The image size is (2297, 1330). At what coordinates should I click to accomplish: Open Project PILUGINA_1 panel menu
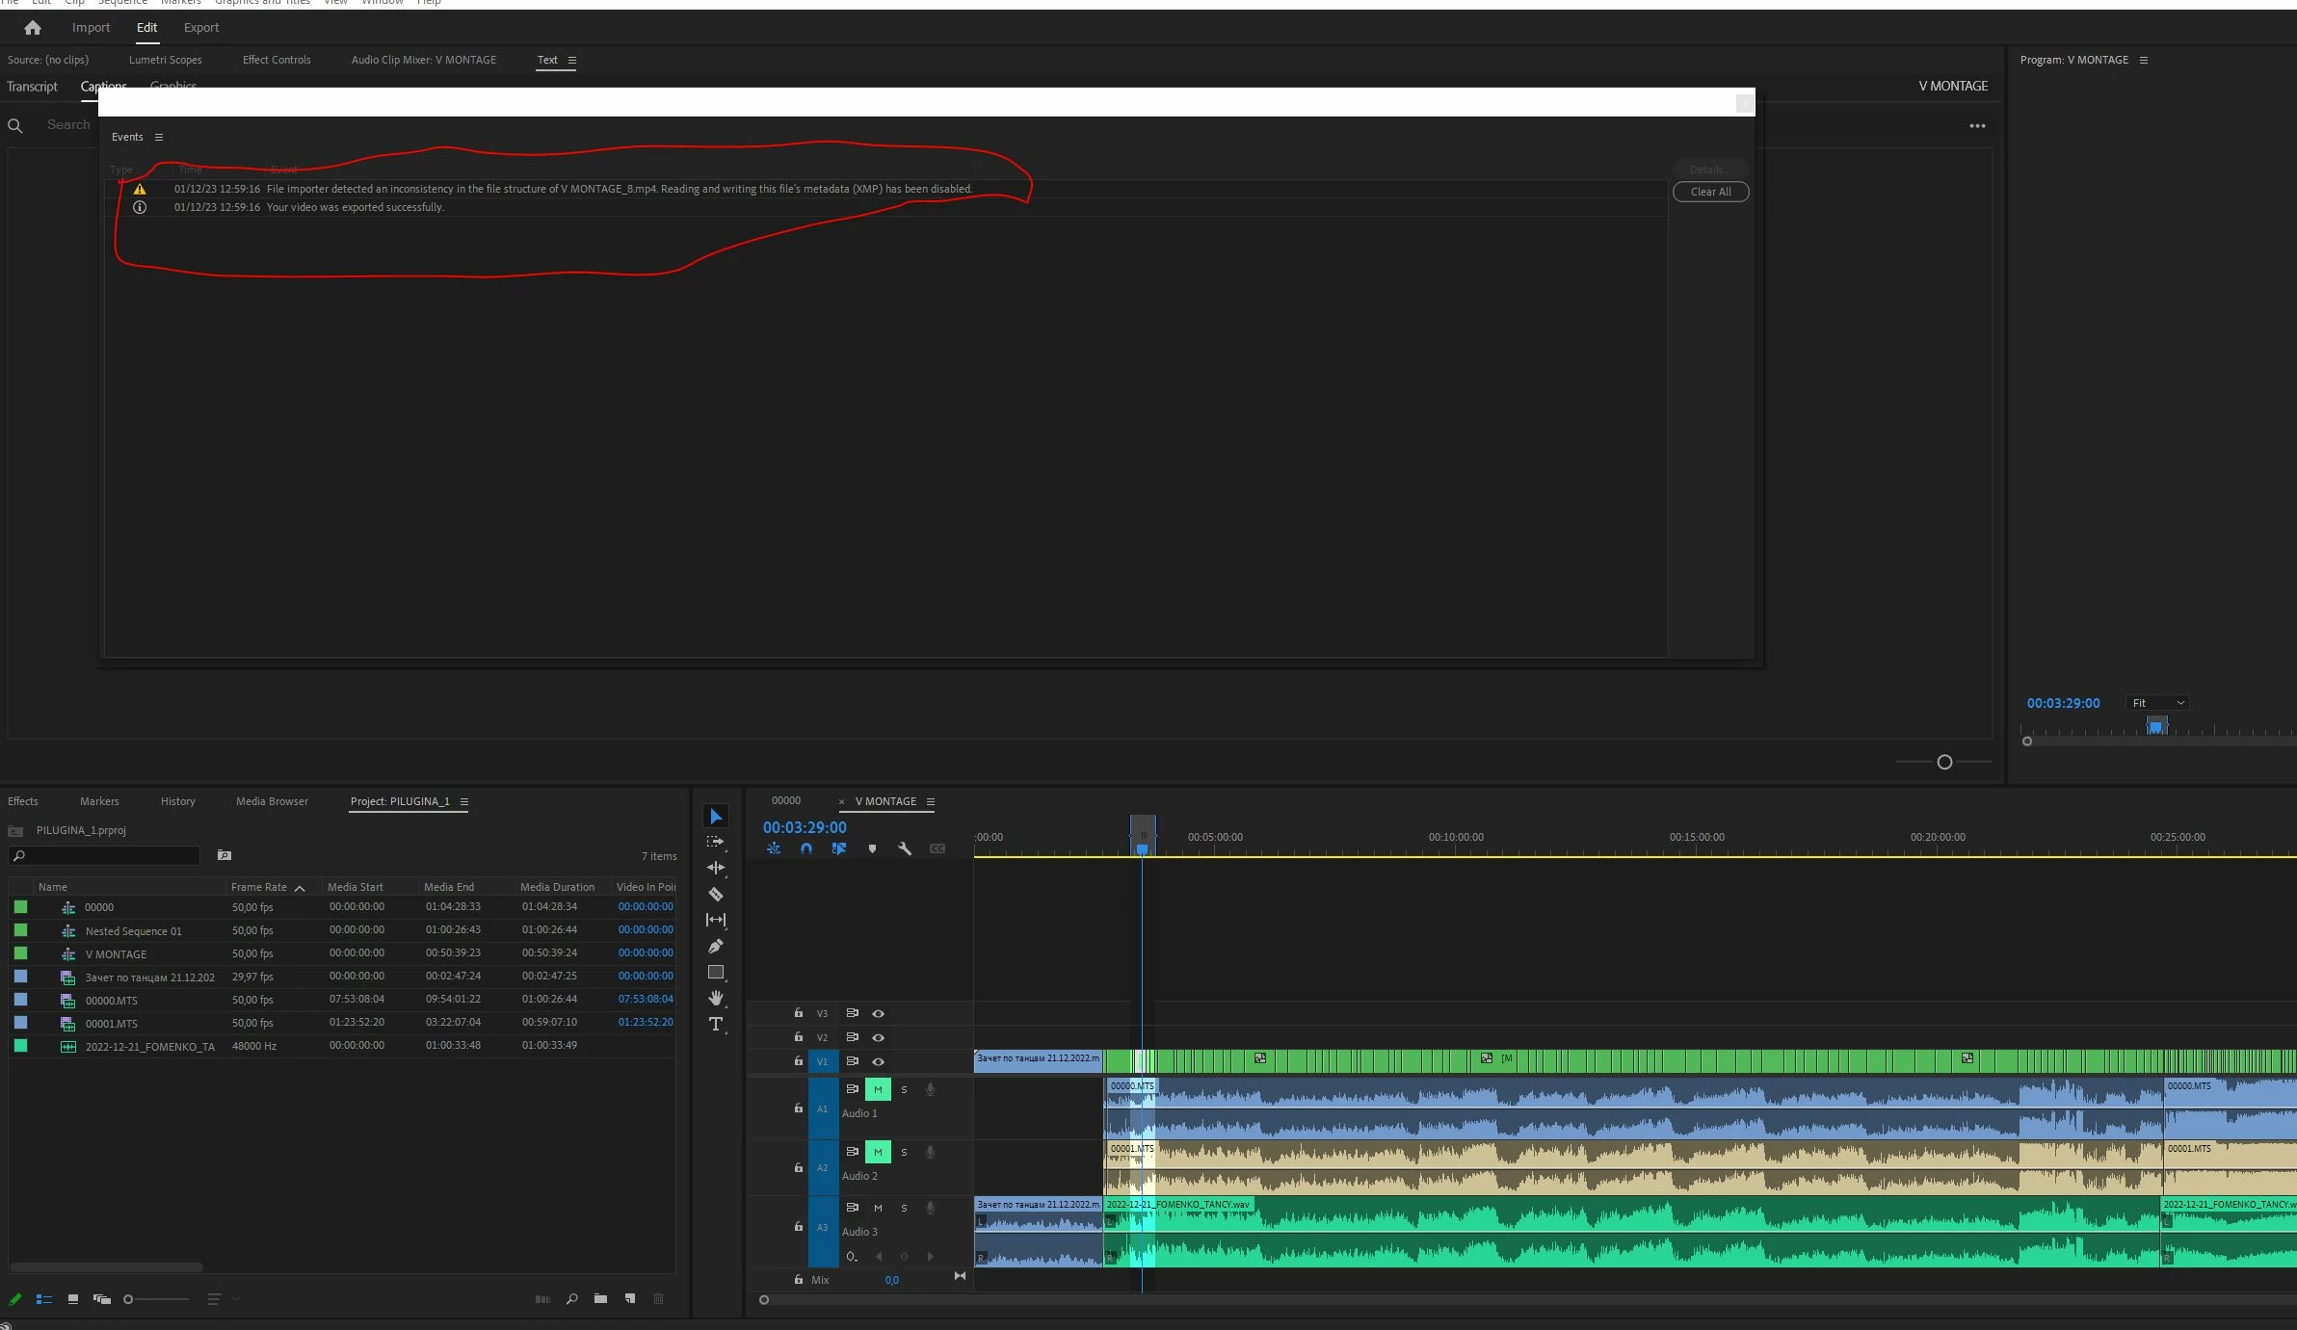pyautogui.click(x=464, y=801)
